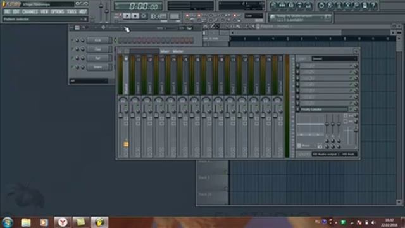Click the first effect slot mix knob
The width and height of the screenshot is (405, 228).
click(x=356, y=66)
